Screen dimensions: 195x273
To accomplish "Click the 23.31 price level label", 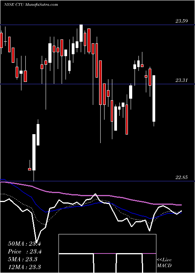I will pyautogui.click(x=181, y=80).
